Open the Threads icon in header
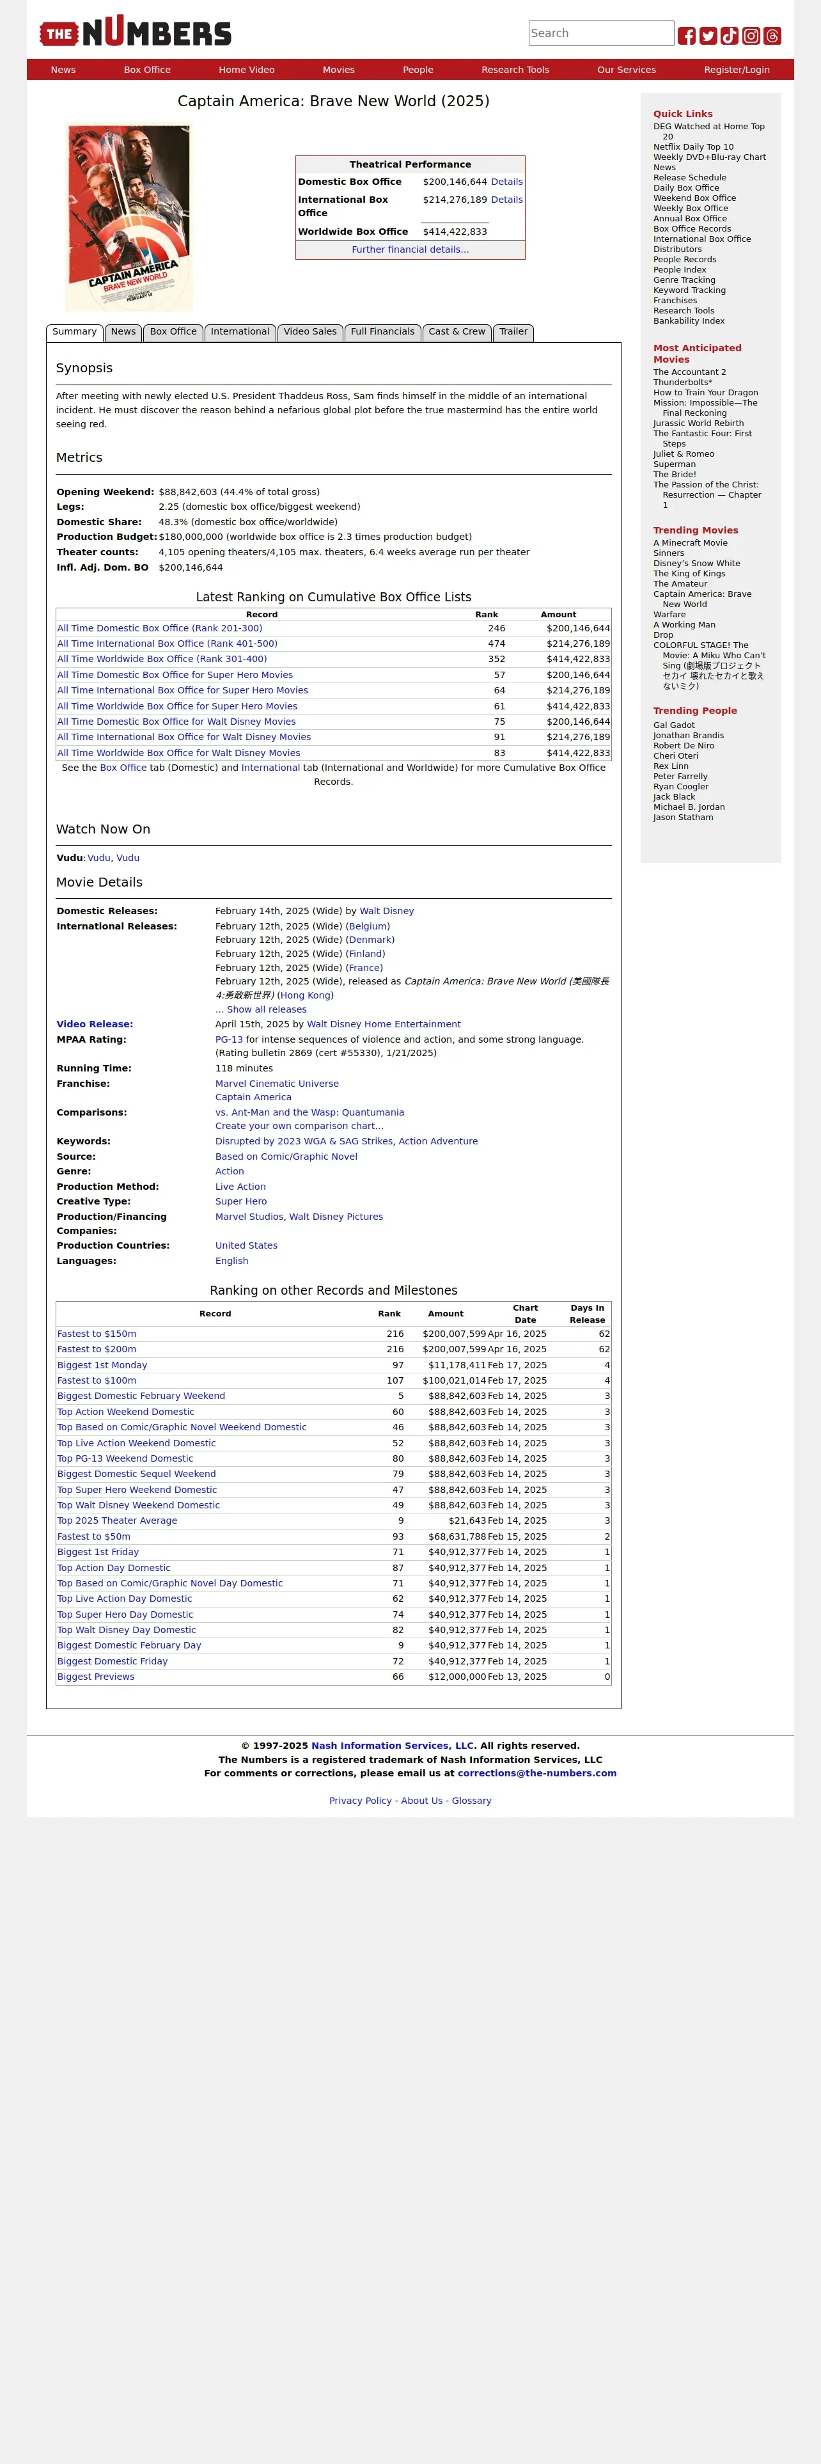821x2464 pixels. pos(772,36)
